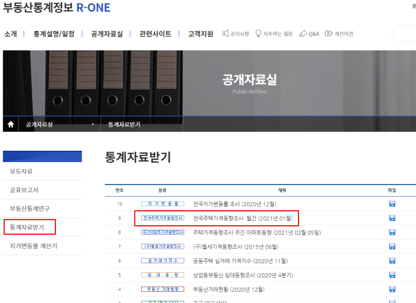
Task: Open the 관련사이트 menu
Action: [155, 34]
